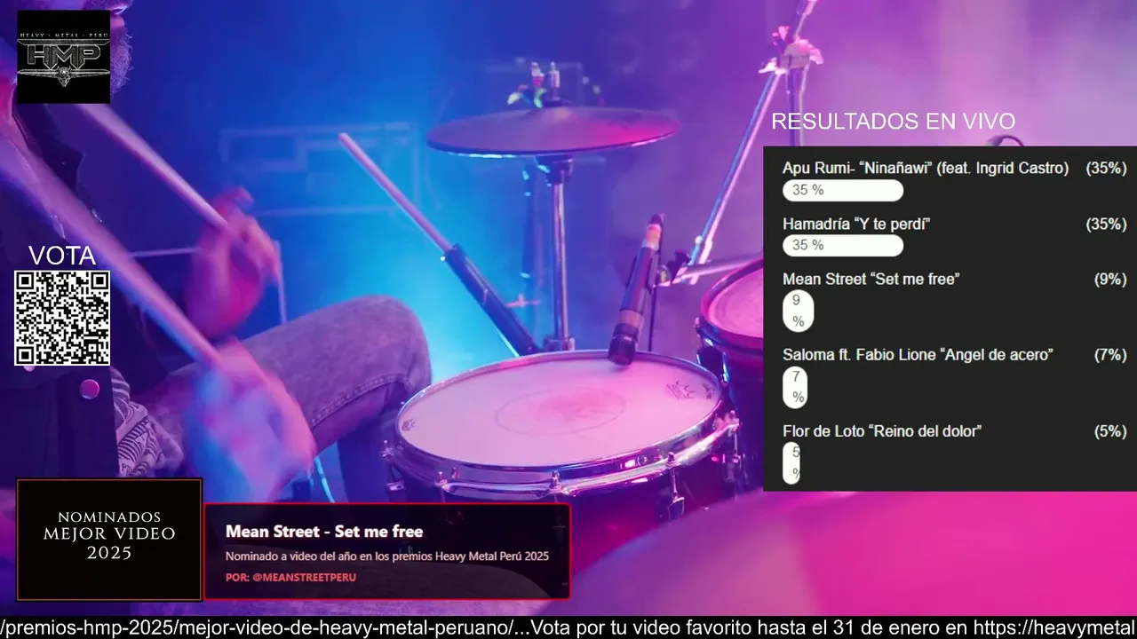Click the (7%) value beside Saloma
The image size is (1137, 639).
tap(1110, 354)
